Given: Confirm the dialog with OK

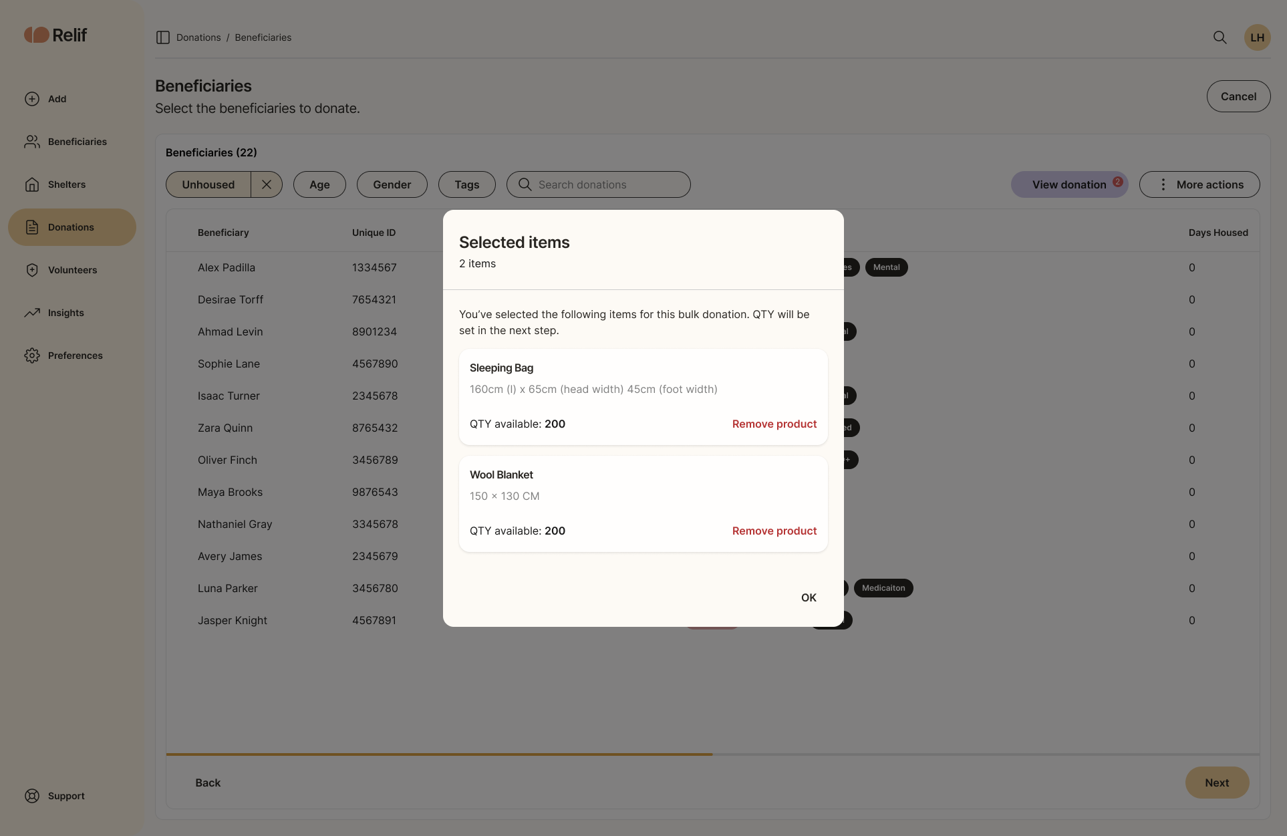Looking at the screenshot, I should [x=809, y=597].
